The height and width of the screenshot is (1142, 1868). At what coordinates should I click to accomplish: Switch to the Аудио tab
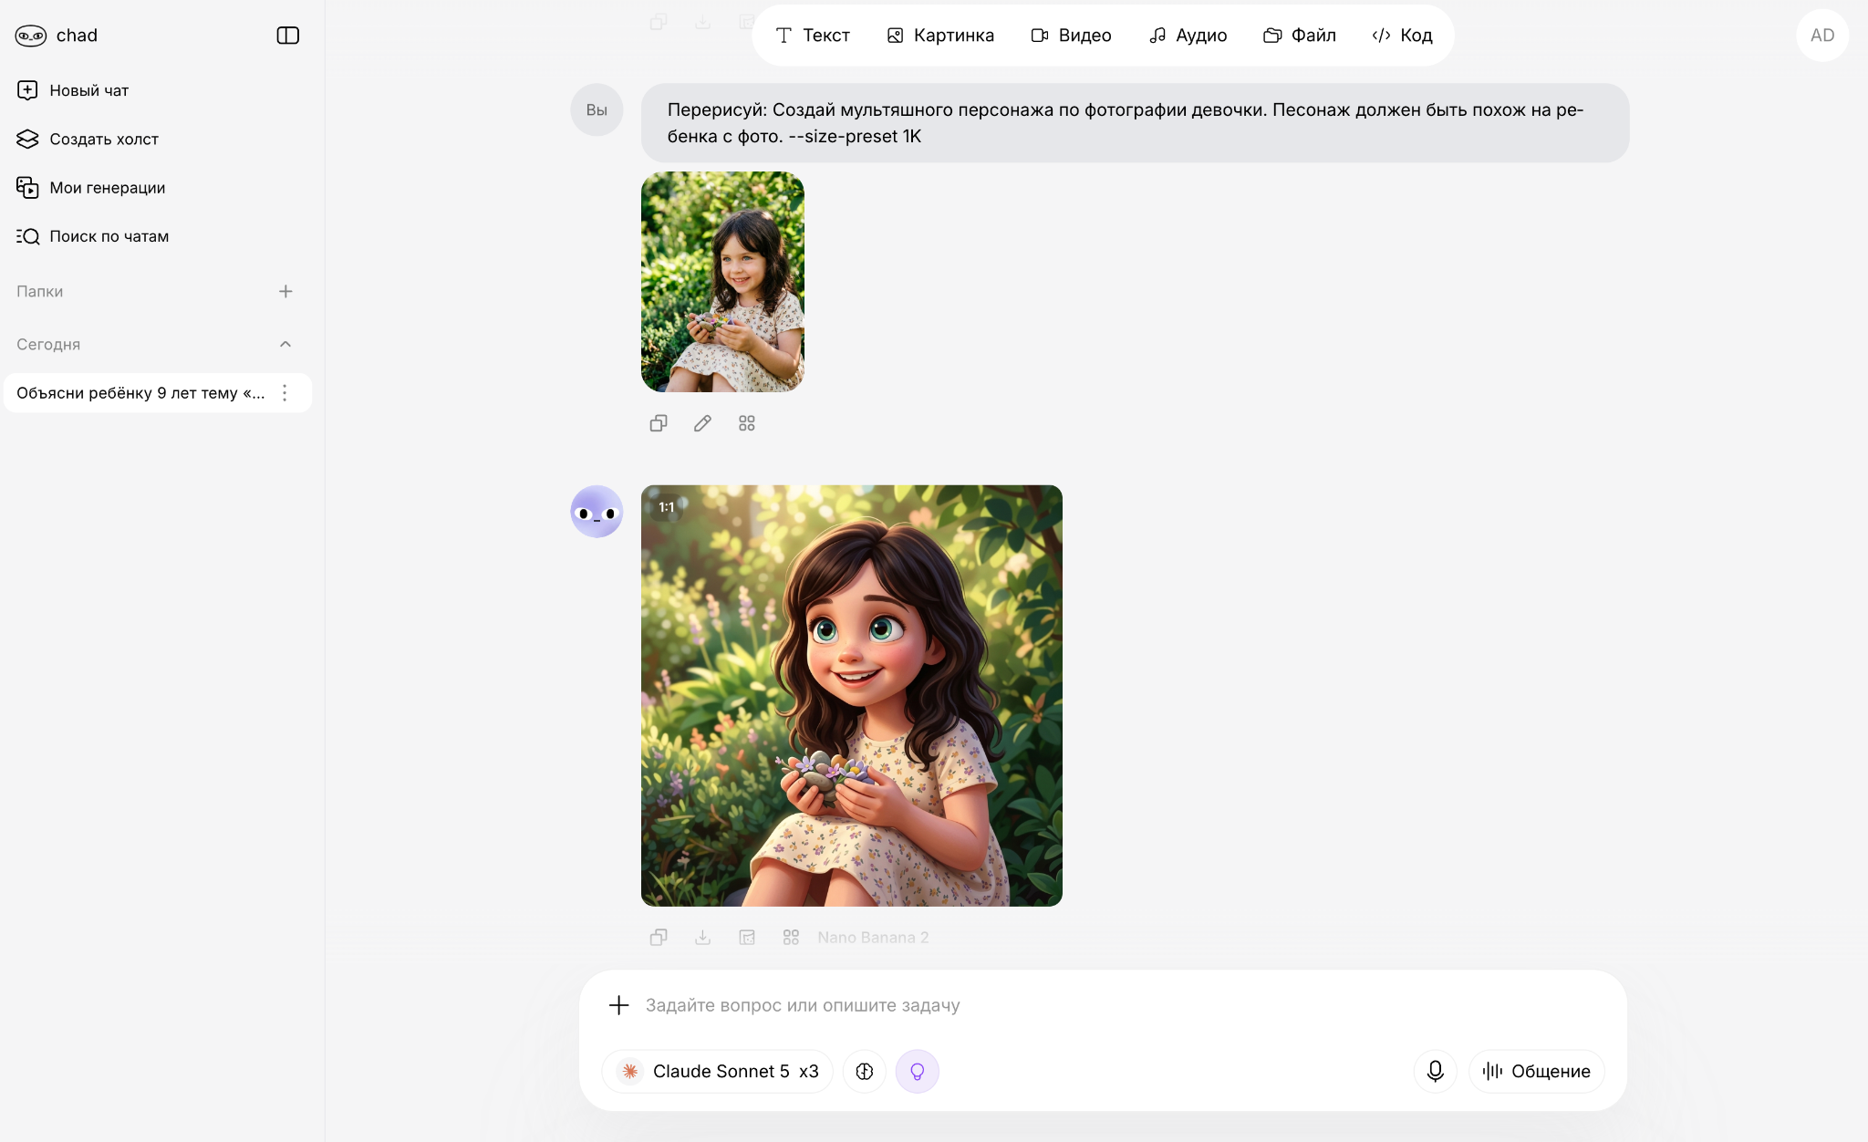click(1188, 36)
